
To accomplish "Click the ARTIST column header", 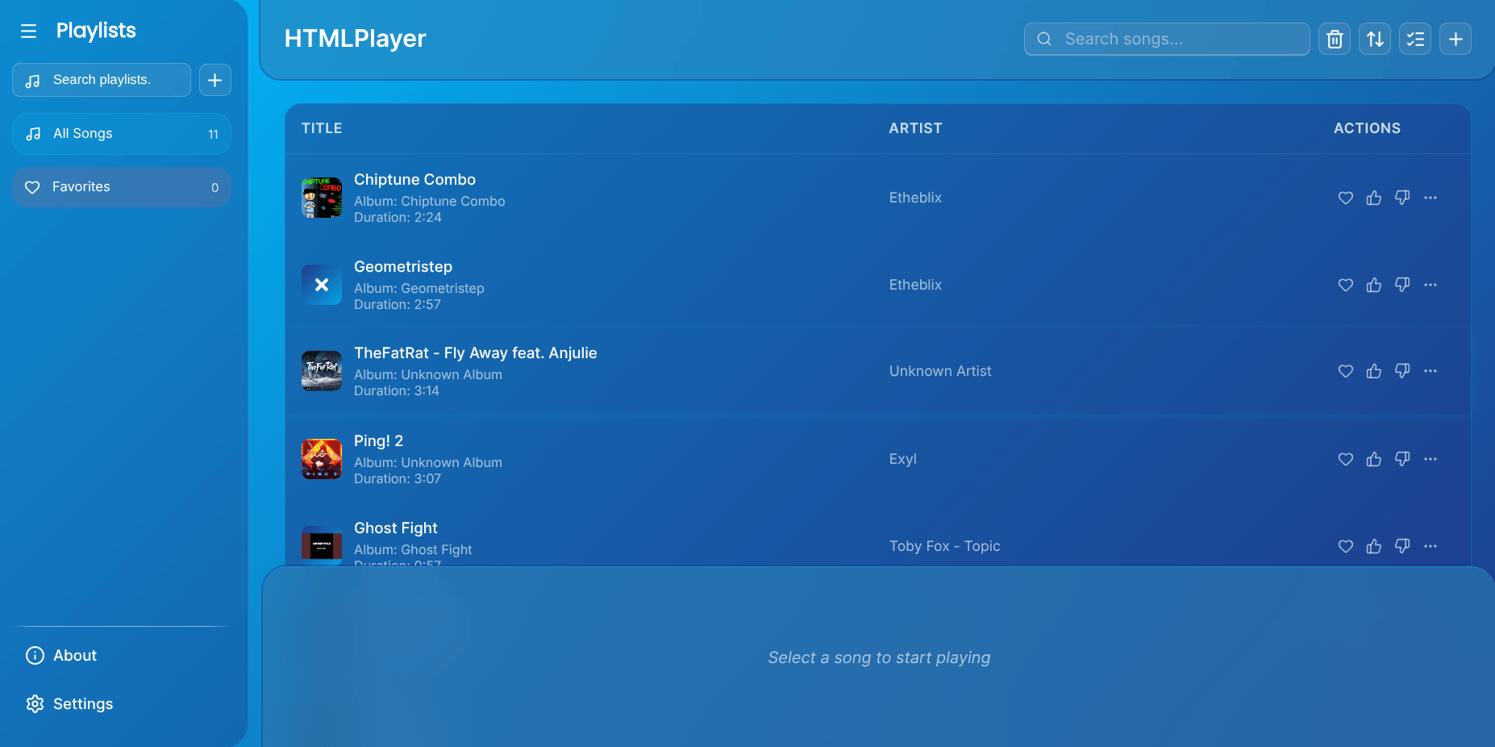I will click(915, 128).
